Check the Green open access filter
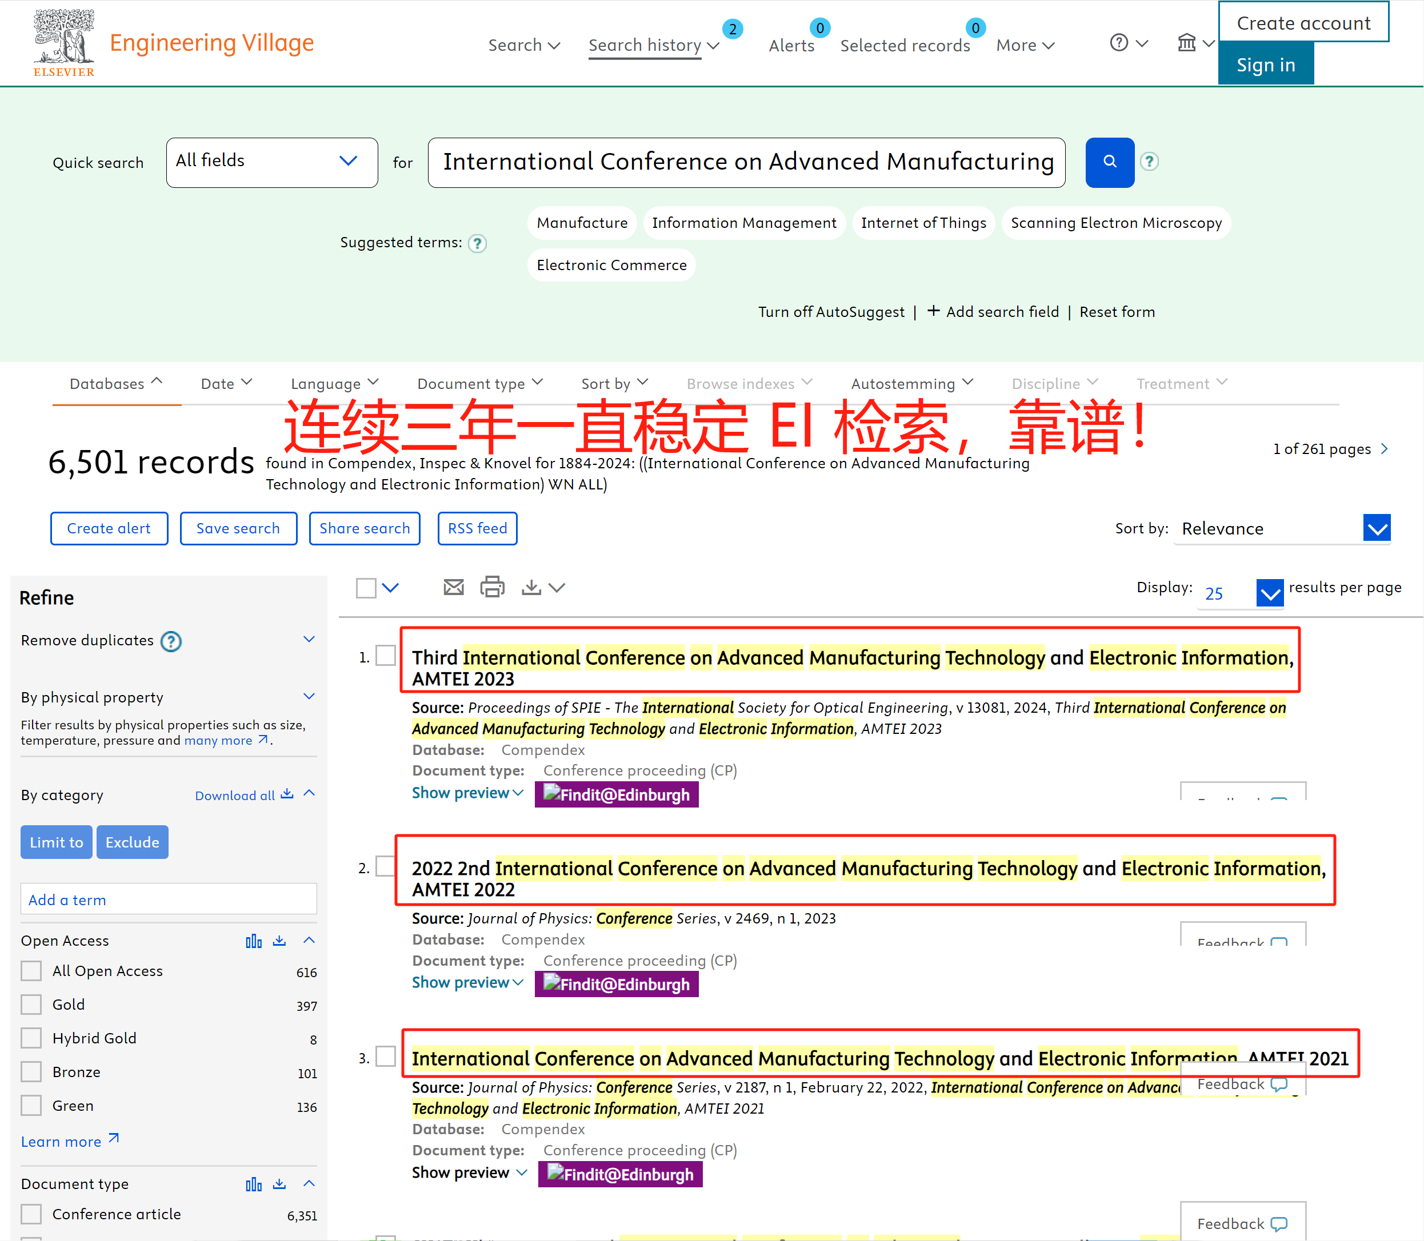Viewport: 1424px width, 1241px height. coord(31,1105)
